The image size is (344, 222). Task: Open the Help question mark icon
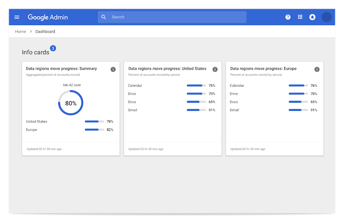288,17
